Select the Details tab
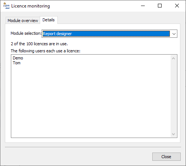 [x=49, y=20]
